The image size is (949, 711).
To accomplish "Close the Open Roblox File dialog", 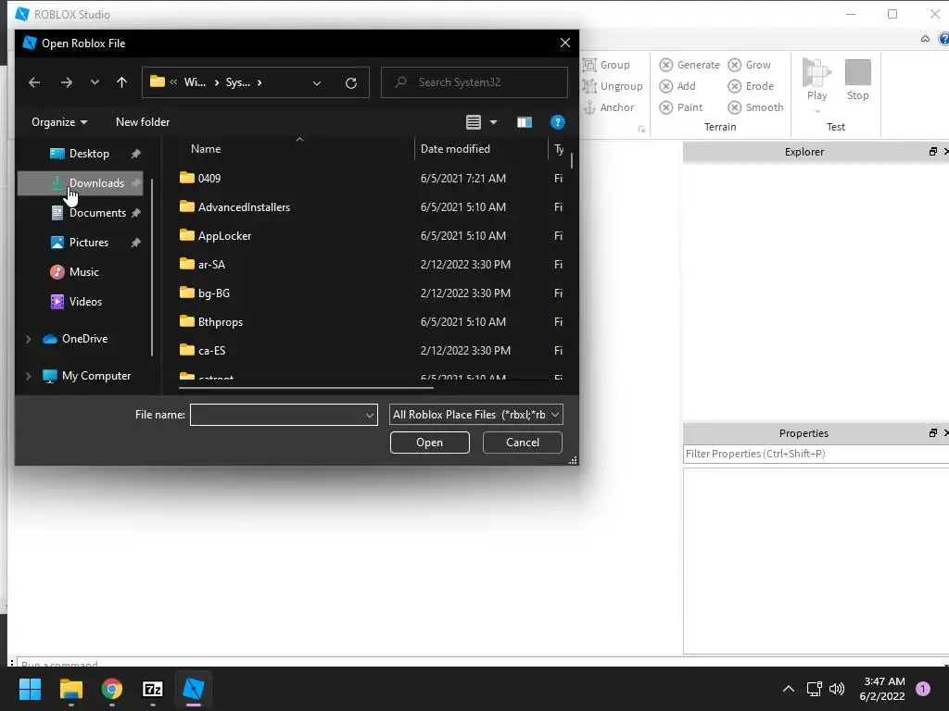I will (565, 43).
